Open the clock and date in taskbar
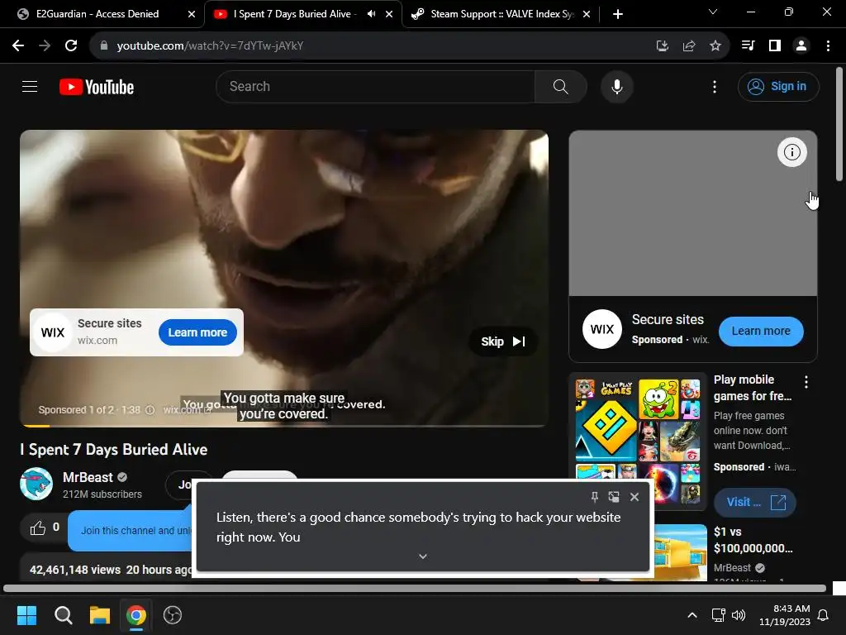846x635 pixels. point(785,615)
